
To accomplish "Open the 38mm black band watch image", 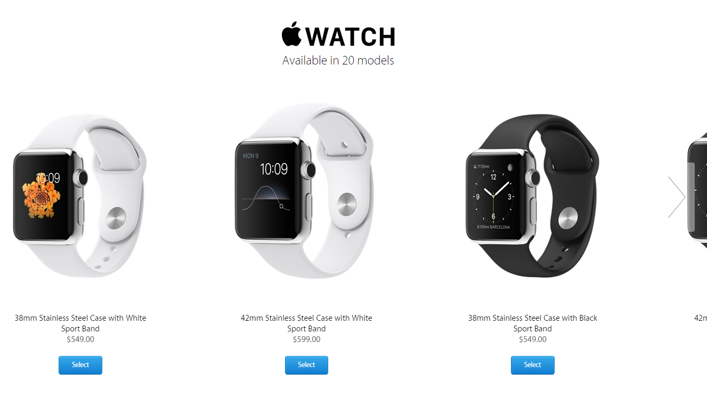I will tap(532, 196).
